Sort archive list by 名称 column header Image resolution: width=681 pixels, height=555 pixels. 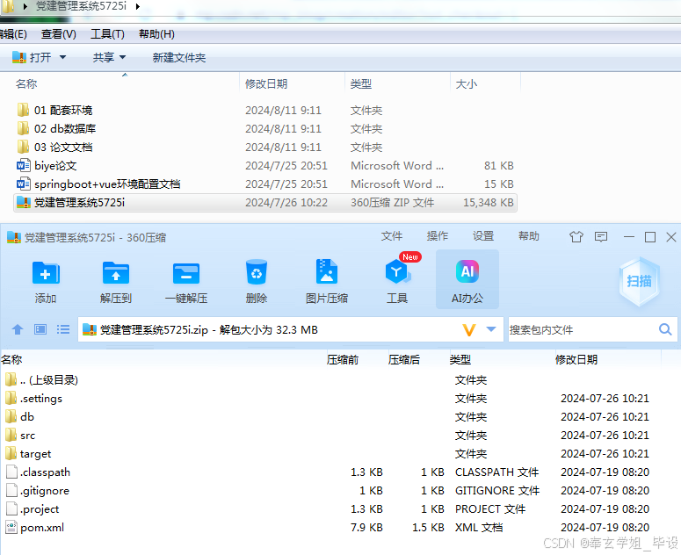11,359
